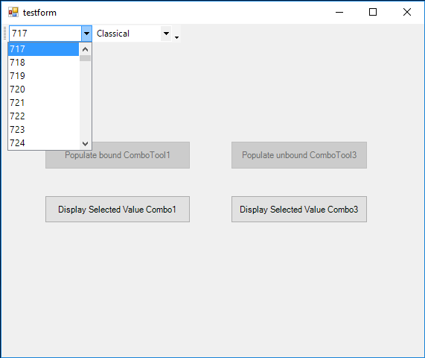The width and height of the screenshot is (425, 358).
Task: Pick 720 from the dropdown list
Action: tap(43, 89)
